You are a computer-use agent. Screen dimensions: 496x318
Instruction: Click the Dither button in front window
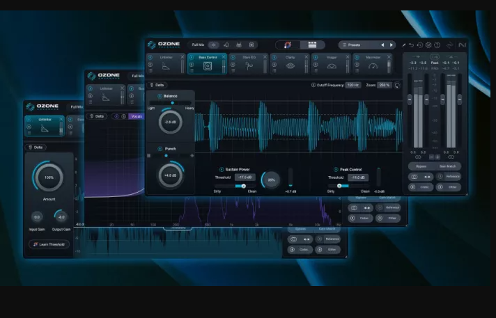pyautogui.click(x=449, y=187)
